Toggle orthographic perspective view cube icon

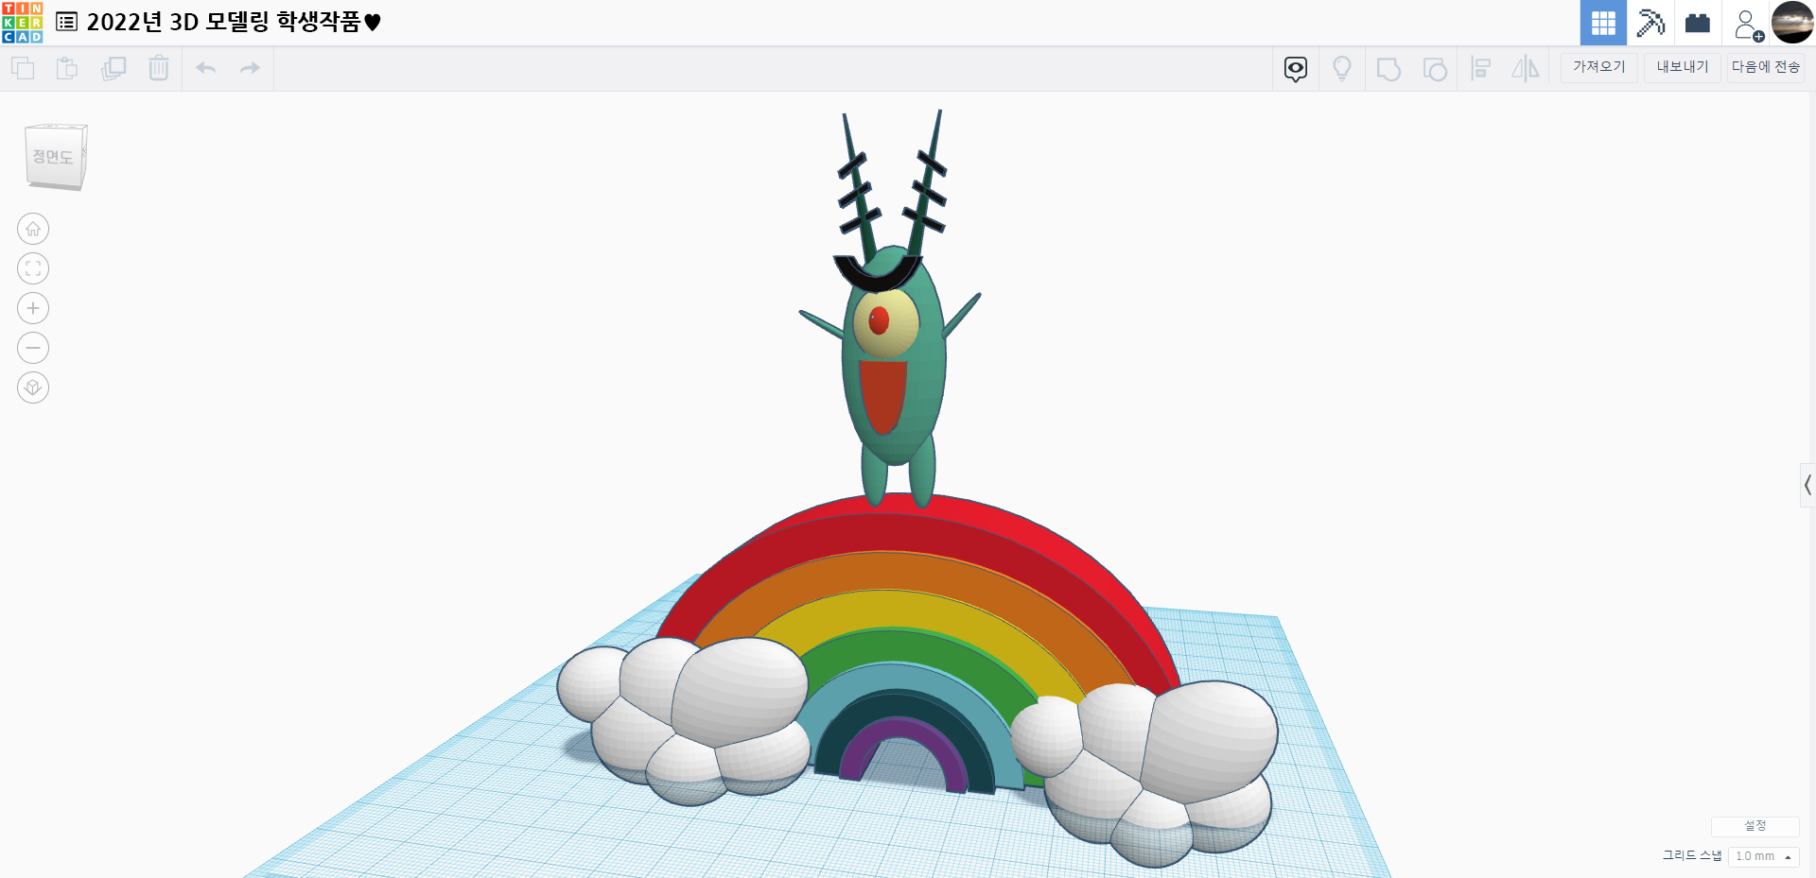[x=33, y=387]
